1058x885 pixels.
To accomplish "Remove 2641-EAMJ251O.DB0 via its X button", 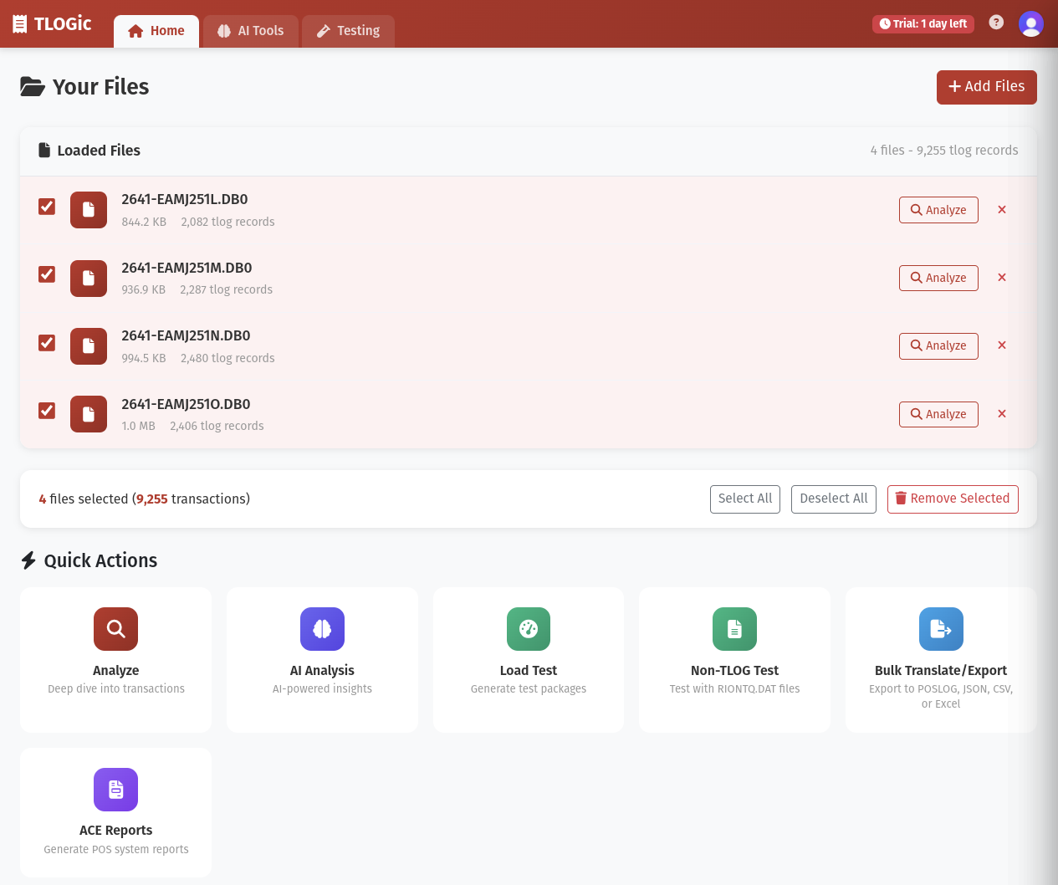I will point(1001,413).
